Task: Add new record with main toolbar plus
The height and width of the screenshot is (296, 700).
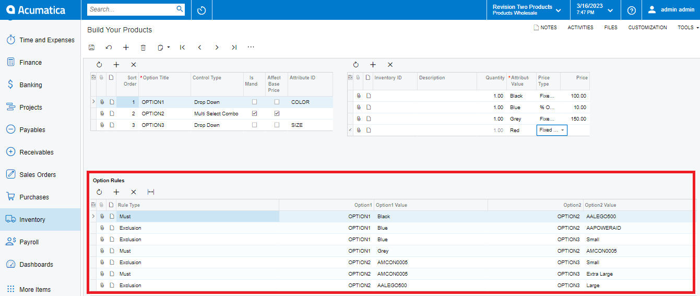Action: [126, 48]
